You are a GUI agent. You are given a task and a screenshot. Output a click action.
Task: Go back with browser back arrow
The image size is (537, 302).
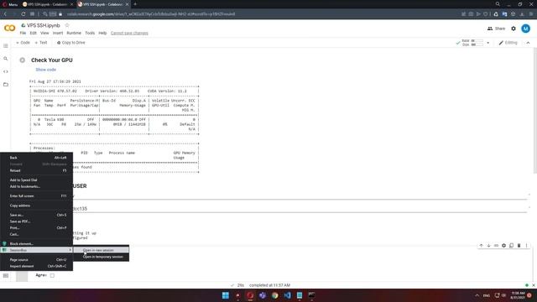pos(5,14)
